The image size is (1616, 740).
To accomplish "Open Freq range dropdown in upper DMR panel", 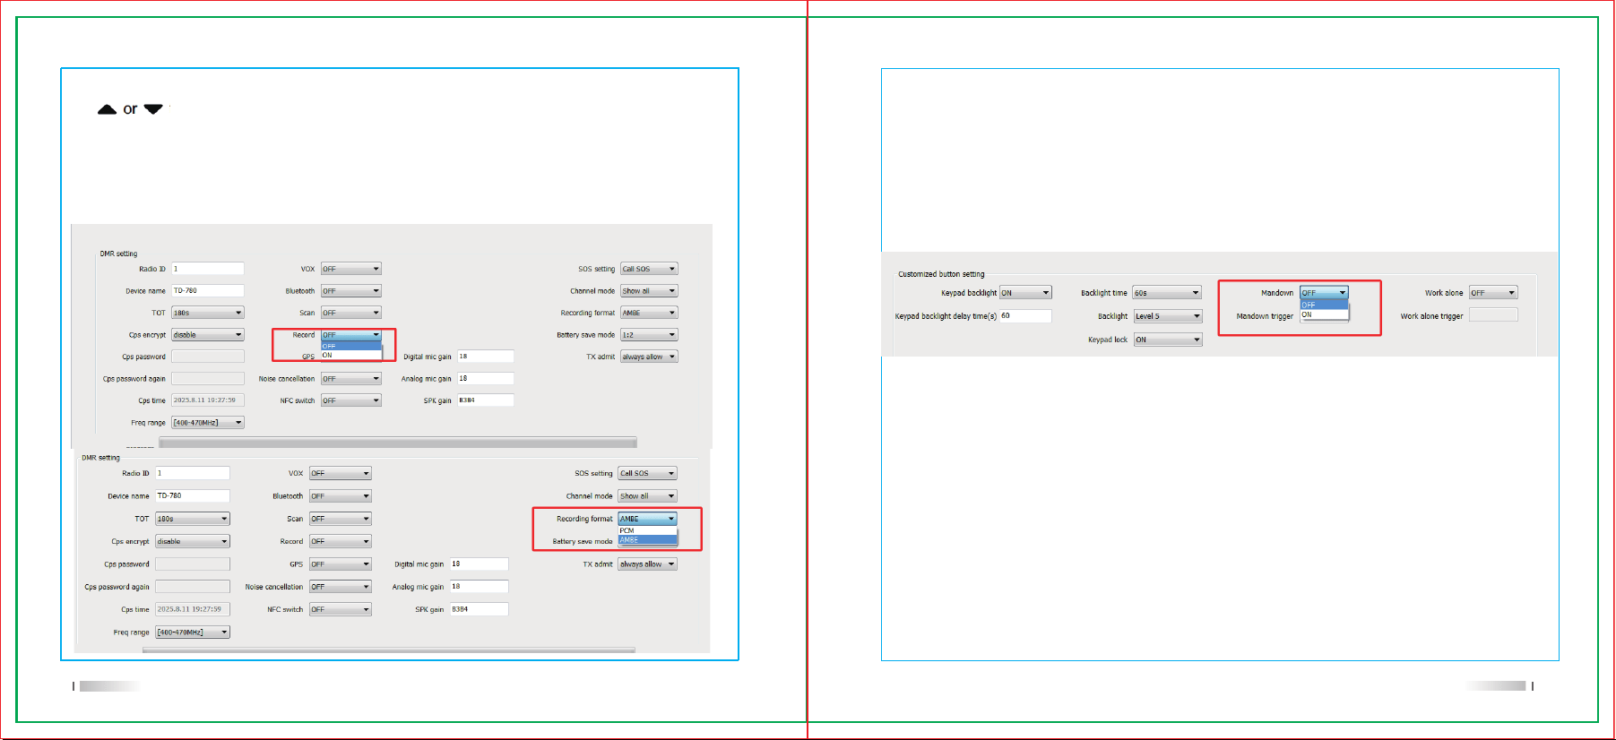I will (208, 422).
